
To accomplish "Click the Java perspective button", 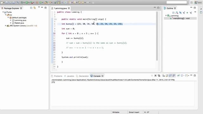I will tap(198, 3).
